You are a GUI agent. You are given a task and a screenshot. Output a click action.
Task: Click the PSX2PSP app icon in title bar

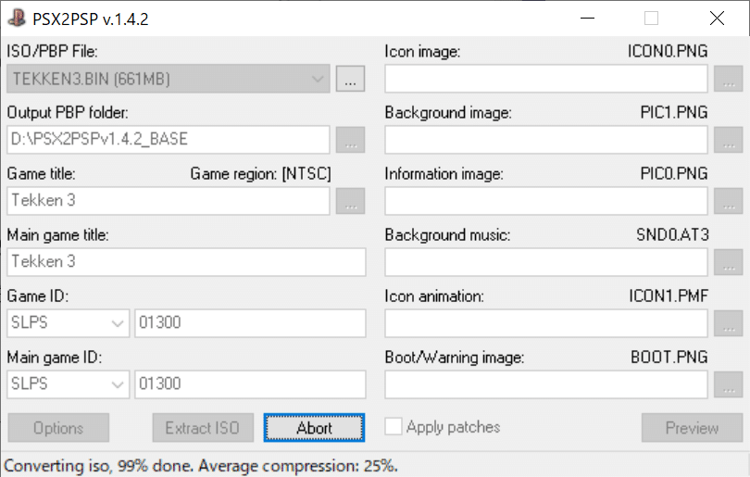click(x=17, y=18)
